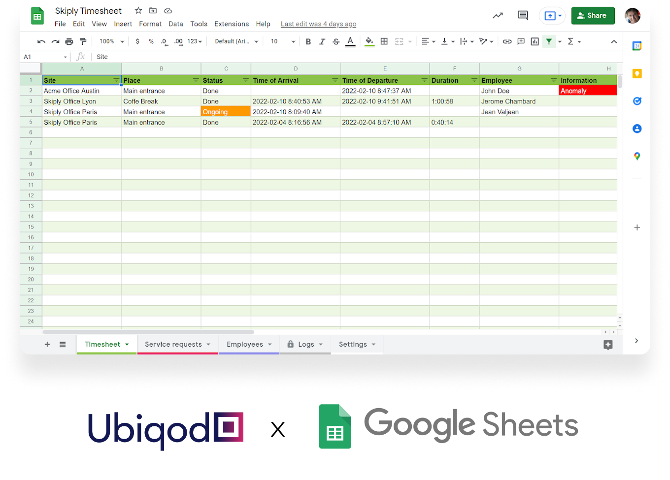Open the version history link
This screenshot has width=670, height=480.
(x=318, y=24)
